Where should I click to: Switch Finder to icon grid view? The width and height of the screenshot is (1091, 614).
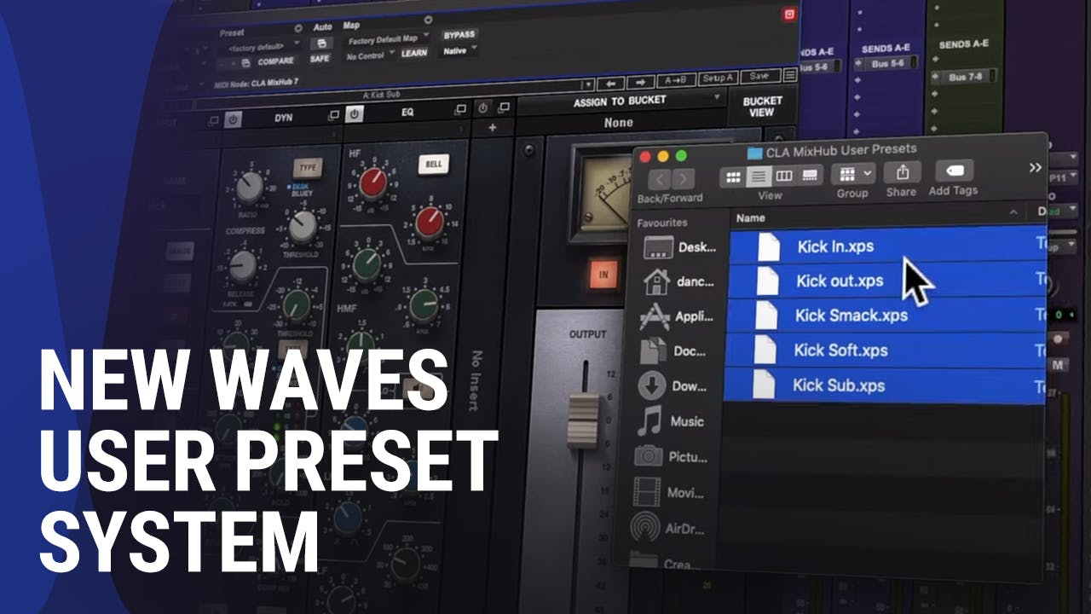[732, 176]
